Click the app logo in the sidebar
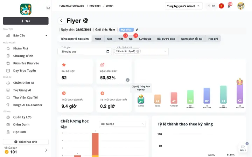Image resolution: width=252 pixels, height=157 pixels. pyautogui.click(x=26, y=9)
